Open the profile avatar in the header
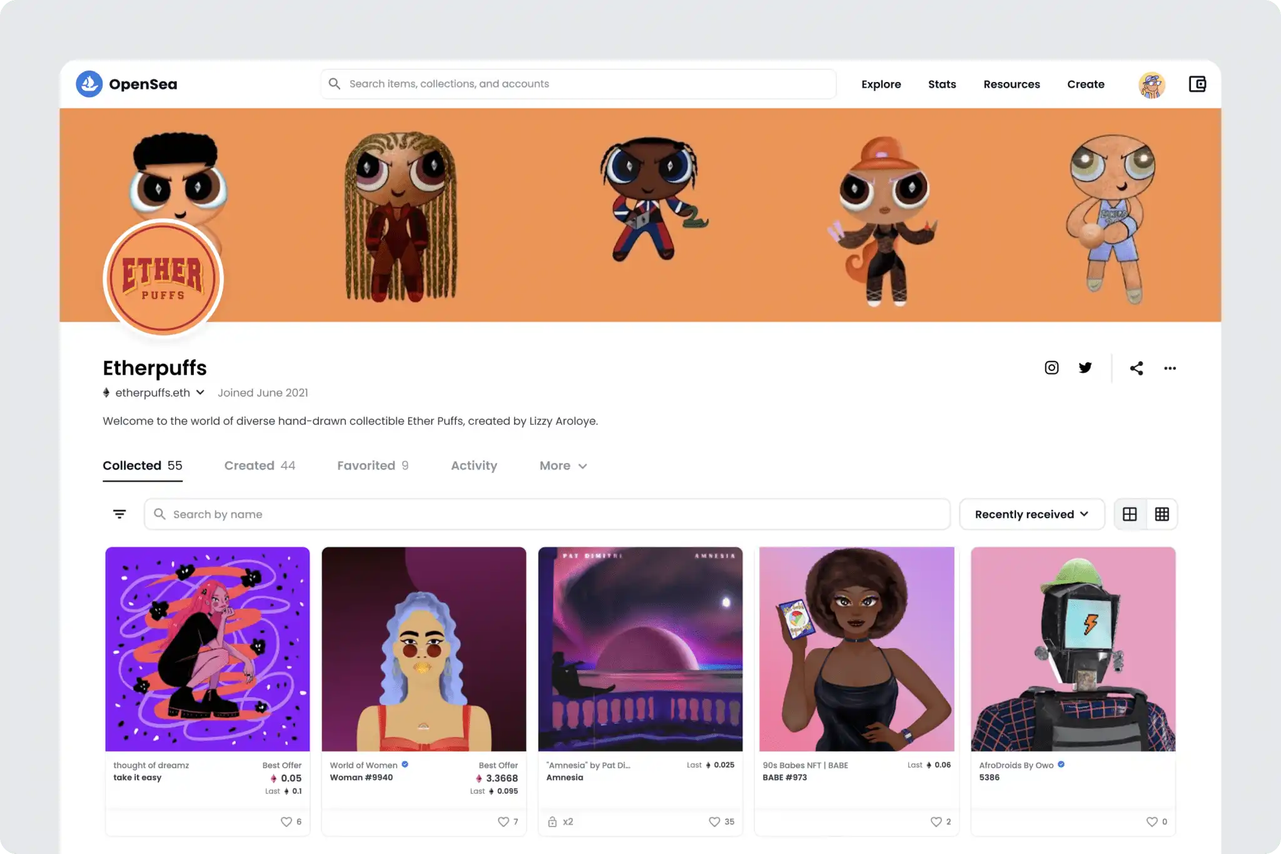The image size is (1281, 854). [x=1151, y=84]
